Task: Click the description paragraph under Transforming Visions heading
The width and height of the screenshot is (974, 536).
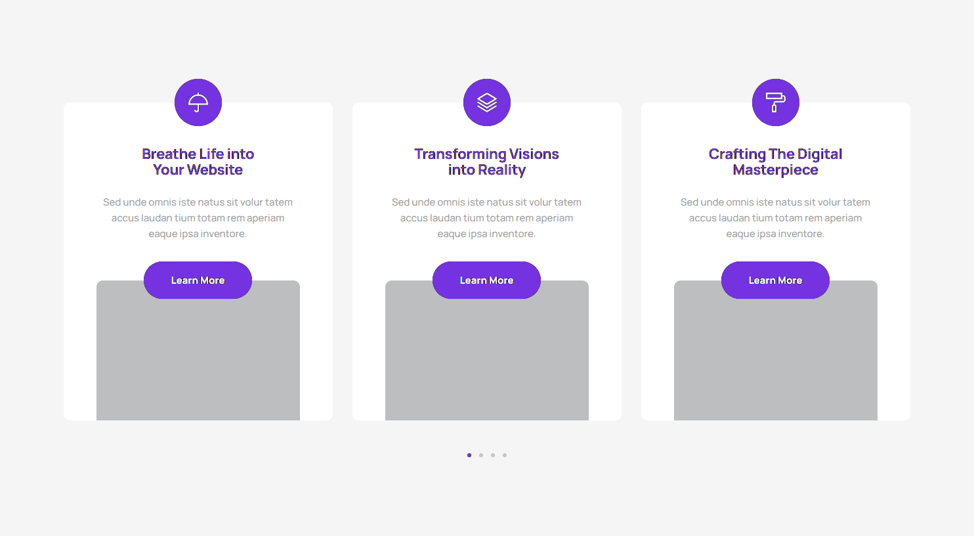Action: [x=487, y=218]
